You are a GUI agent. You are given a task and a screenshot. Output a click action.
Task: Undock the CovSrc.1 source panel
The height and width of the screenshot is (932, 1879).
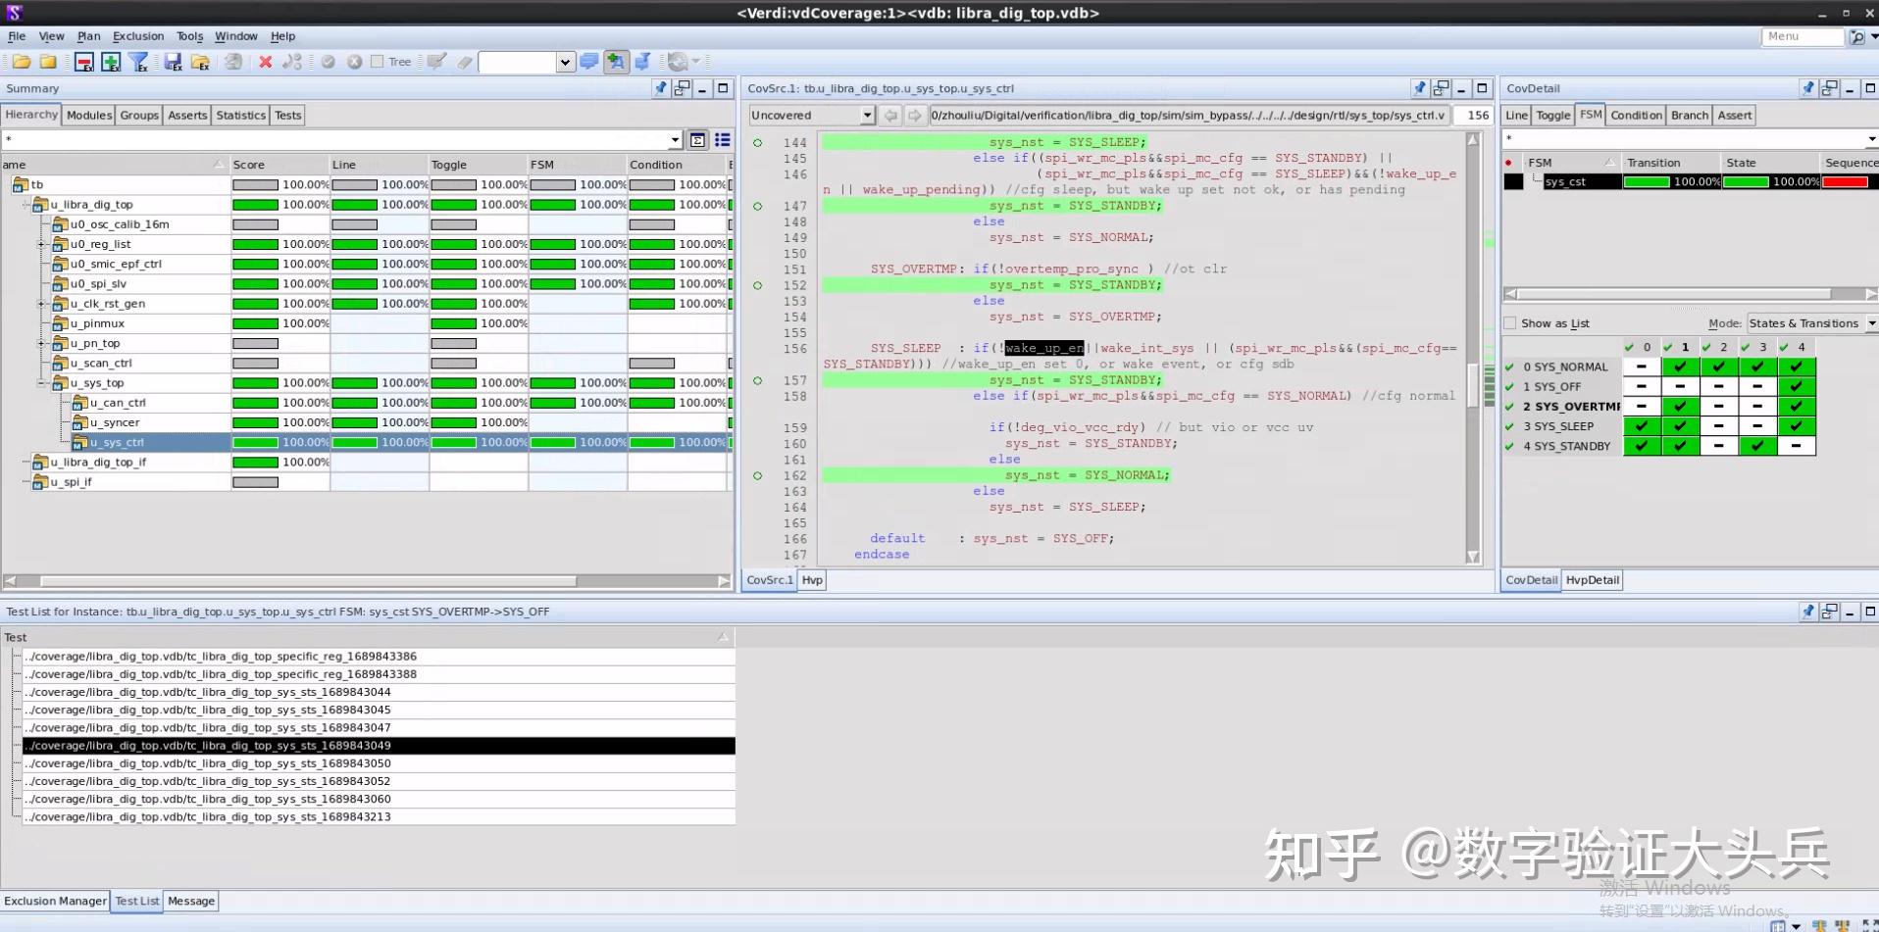click(1441, 88)
